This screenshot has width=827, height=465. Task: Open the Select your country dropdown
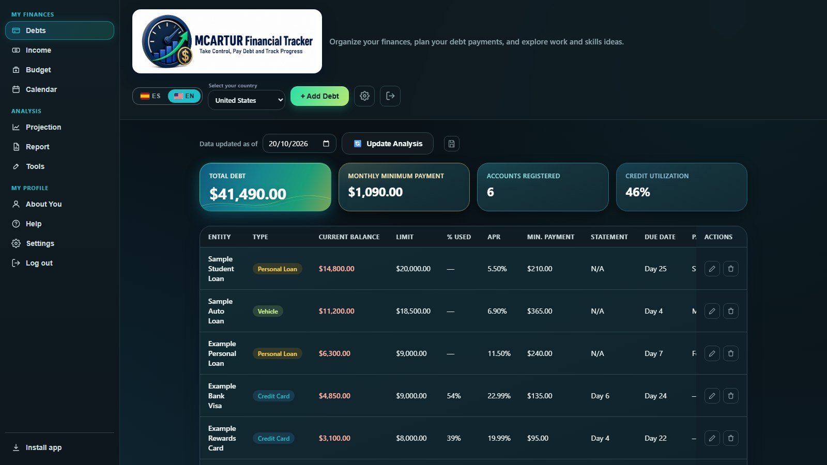pyautogui.click(x=246, y=100)
